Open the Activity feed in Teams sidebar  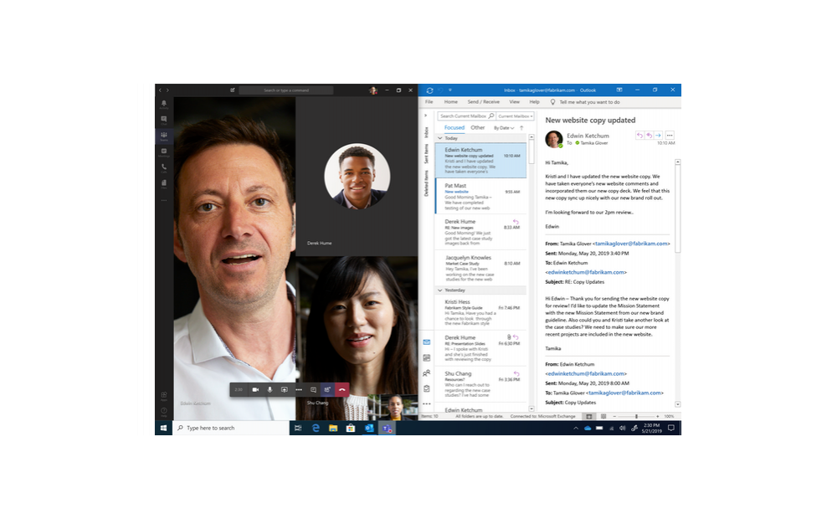(x=163, y=104)
